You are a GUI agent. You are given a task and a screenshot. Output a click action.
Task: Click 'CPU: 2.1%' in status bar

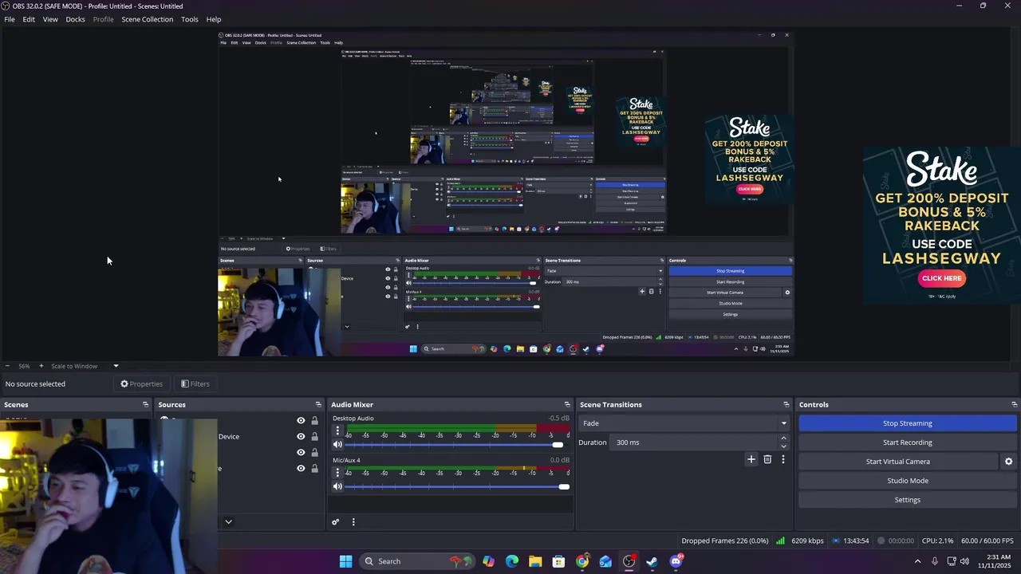[939, 541]
